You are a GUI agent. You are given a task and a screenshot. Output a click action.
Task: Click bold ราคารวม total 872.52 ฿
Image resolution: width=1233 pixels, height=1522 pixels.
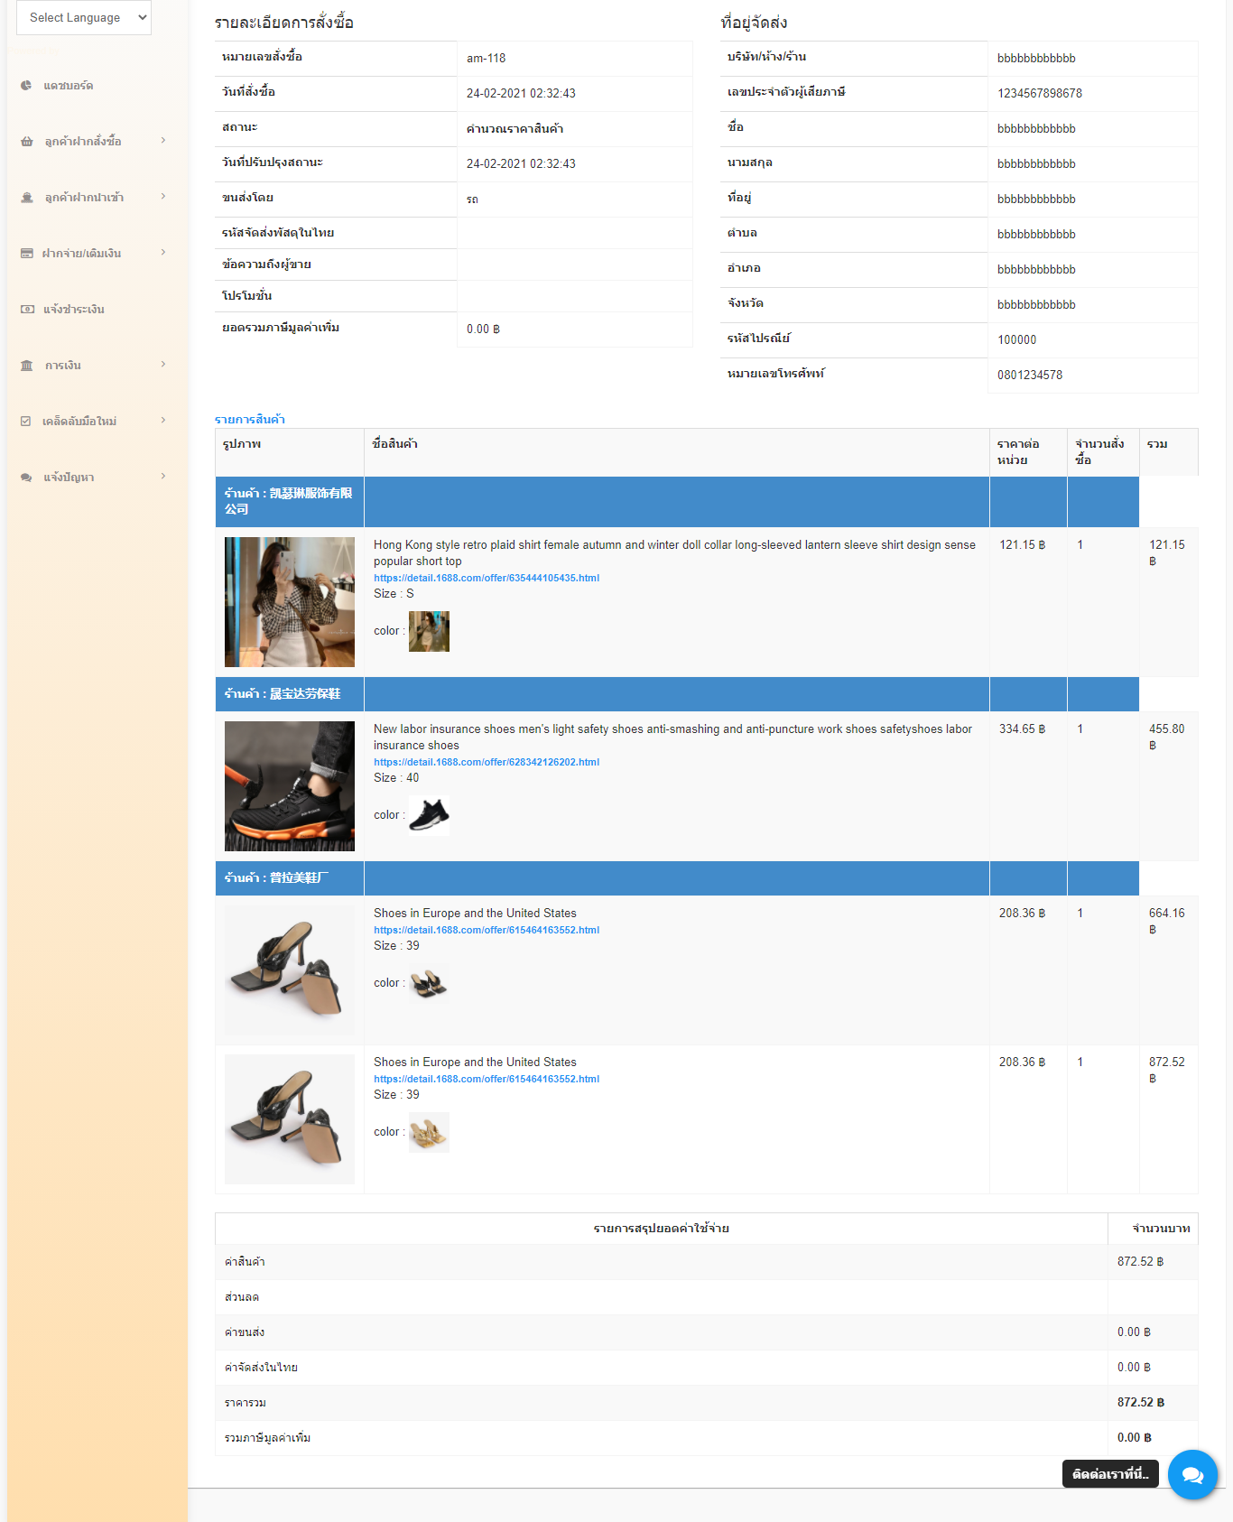point(1141,1402)
